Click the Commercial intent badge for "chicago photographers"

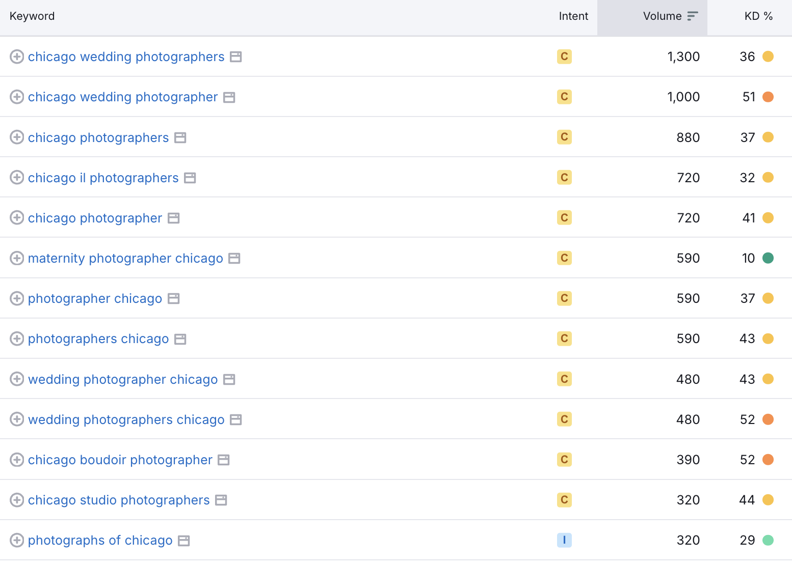564,137
